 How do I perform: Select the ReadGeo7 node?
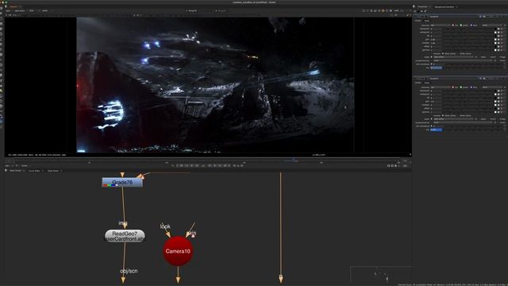pos(125,236)
